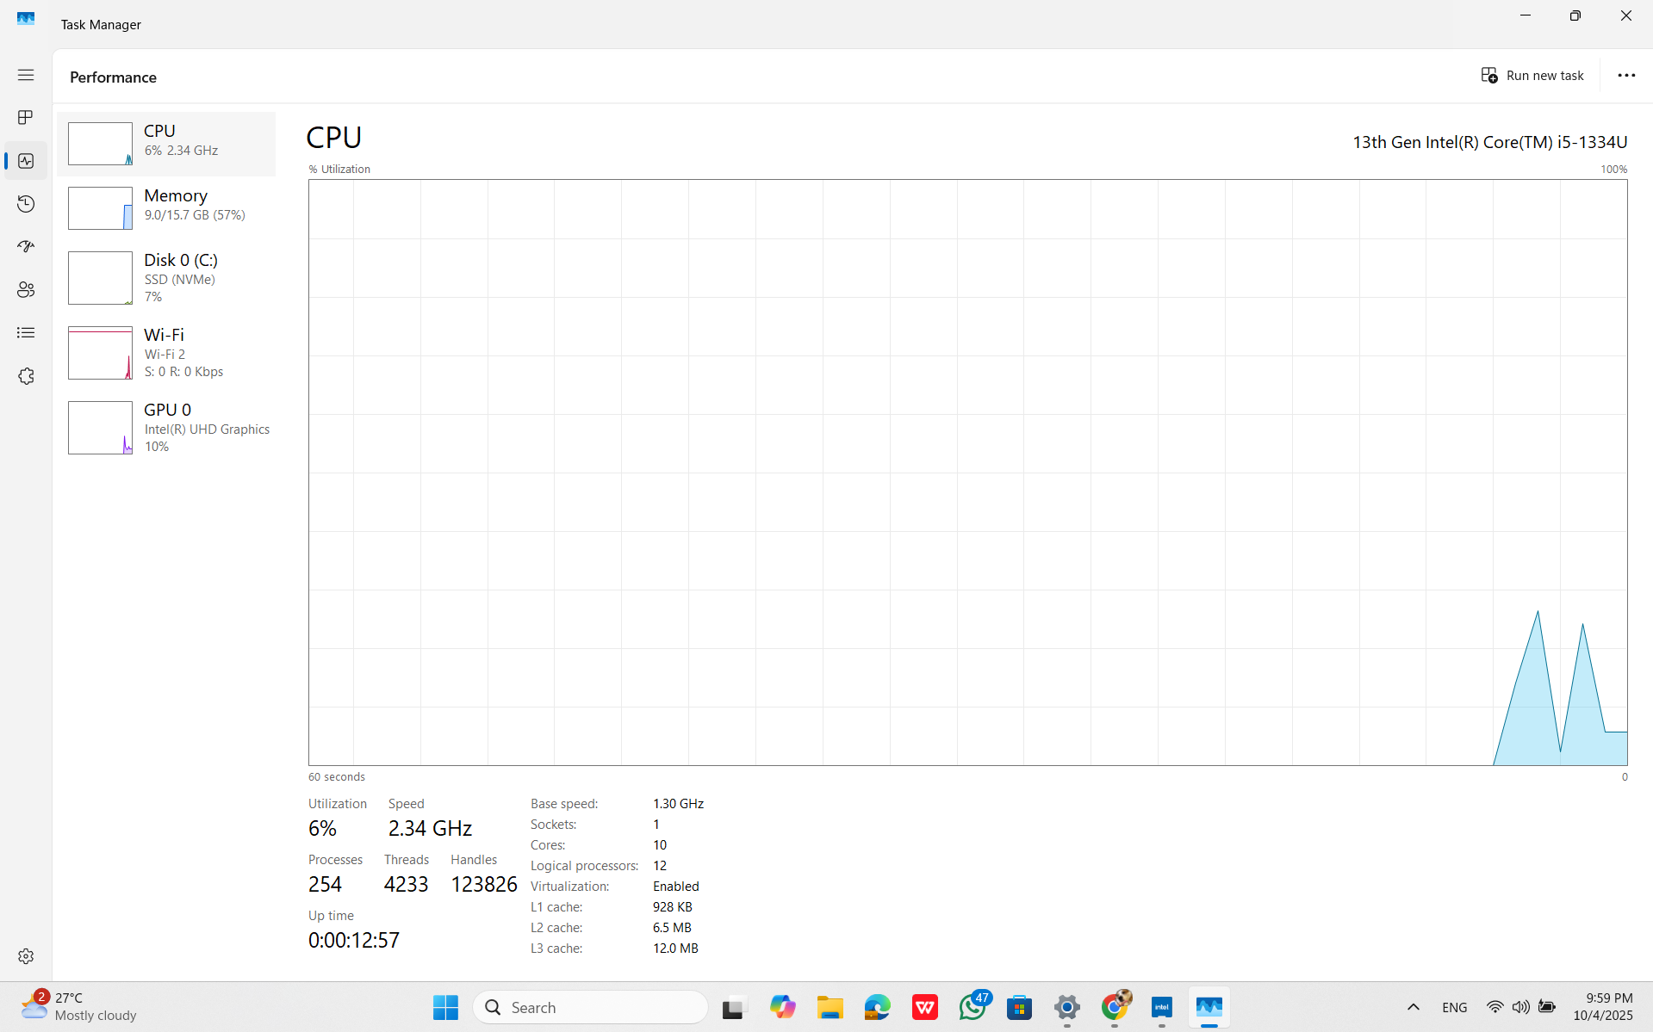Open WPS Office from the taskbar
Image resolution: width=1653 pixels, height=1032 pixels.
(x=925, y=1007)
